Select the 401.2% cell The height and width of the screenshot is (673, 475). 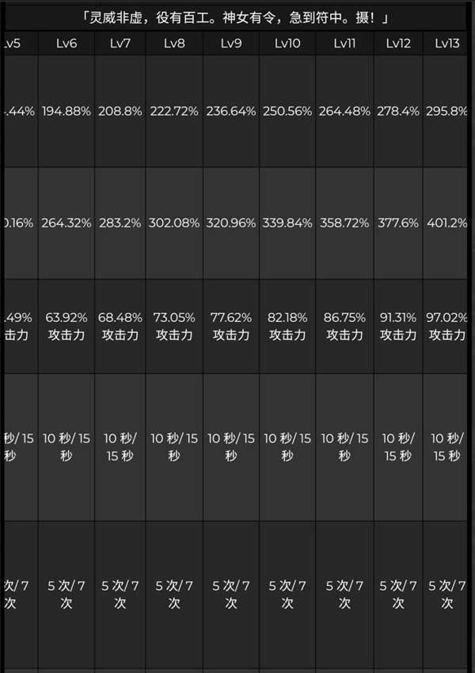click(447, 224)
